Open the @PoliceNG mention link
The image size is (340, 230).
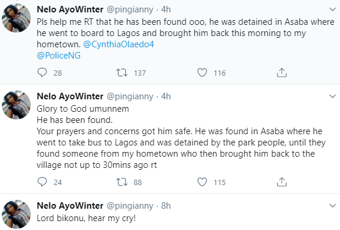(59, 56)
